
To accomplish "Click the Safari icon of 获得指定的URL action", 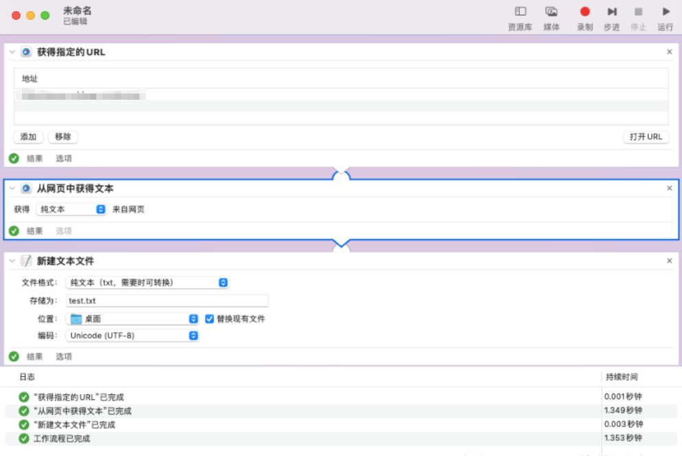I will 26,52.
